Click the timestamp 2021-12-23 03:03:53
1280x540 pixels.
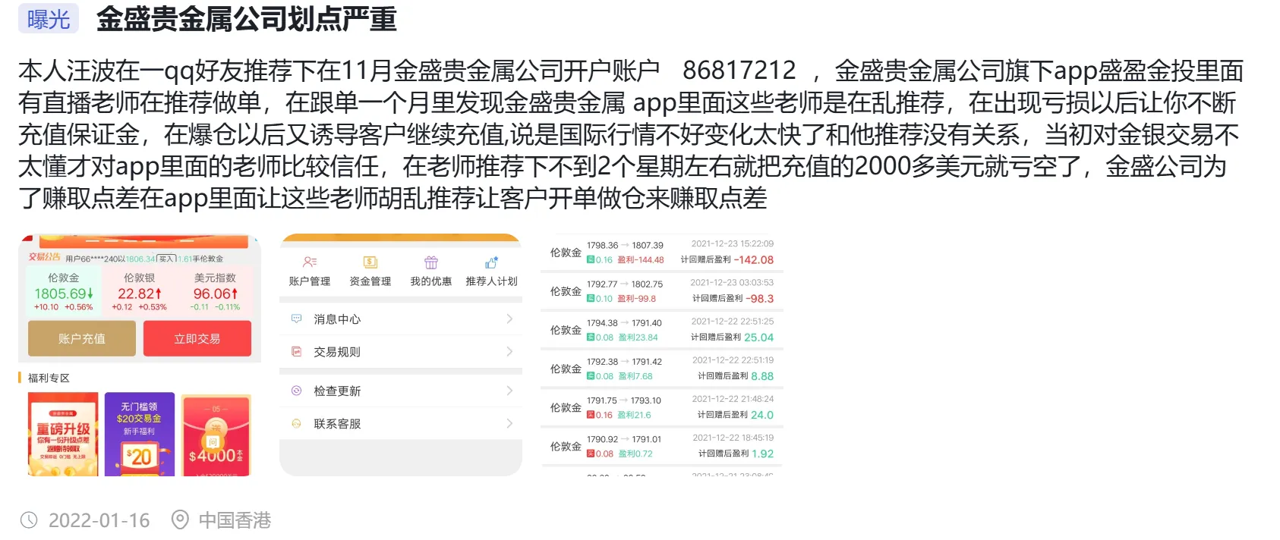coord(733,282)
